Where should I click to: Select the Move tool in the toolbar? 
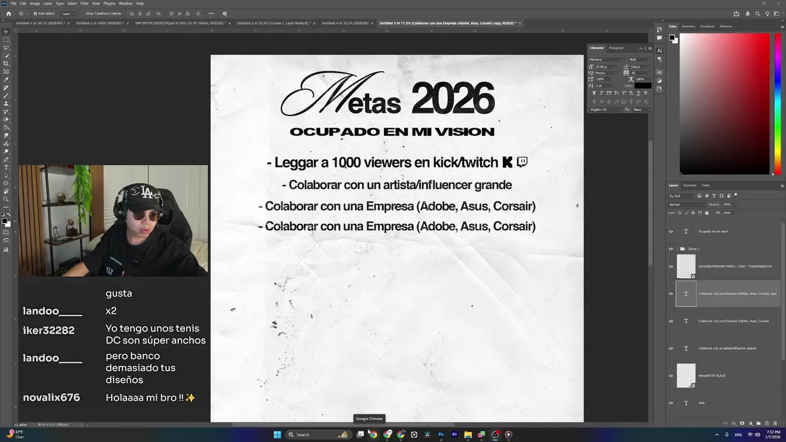click(6, 31)
